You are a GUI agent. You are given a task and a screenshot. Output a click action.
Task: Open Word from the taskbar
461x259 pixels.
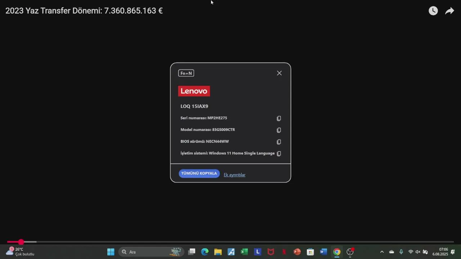(323, 252)
